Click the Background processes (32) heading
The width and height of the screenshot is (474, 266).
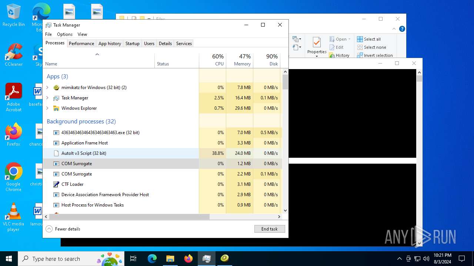click(x=81, y=122)
